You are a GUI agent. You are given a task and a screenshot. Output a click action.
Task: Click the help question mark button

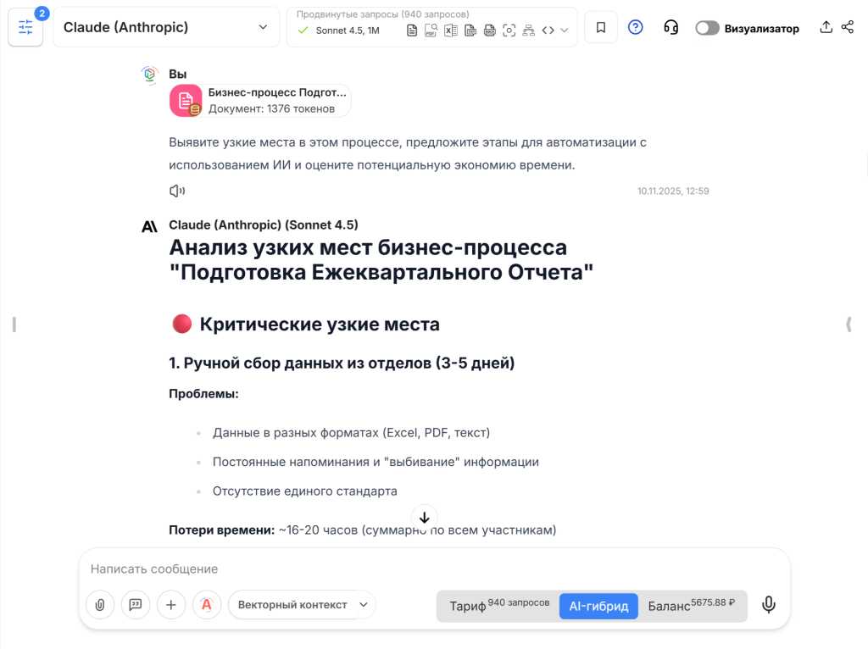pyautogui.click(x=636, y=26)
